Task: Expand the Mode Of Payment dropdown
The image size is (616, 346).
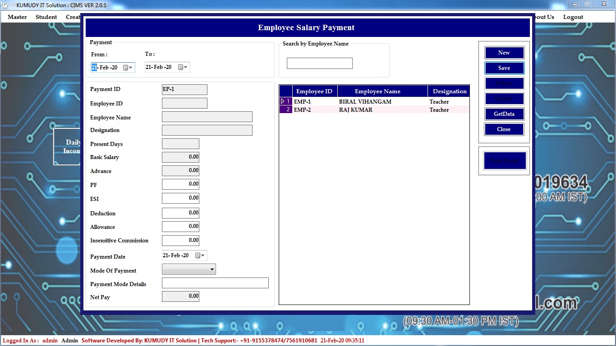Action: pyautogui.click(x=211, y=269)
